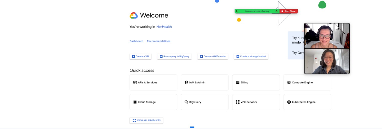Click the phone icon in sharing bar

click(237, 11)
